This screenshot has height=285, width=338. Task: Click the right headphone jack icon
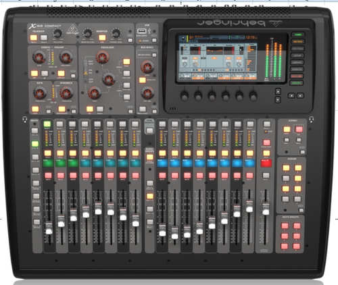pyautogui.click(x=312, y=119)
